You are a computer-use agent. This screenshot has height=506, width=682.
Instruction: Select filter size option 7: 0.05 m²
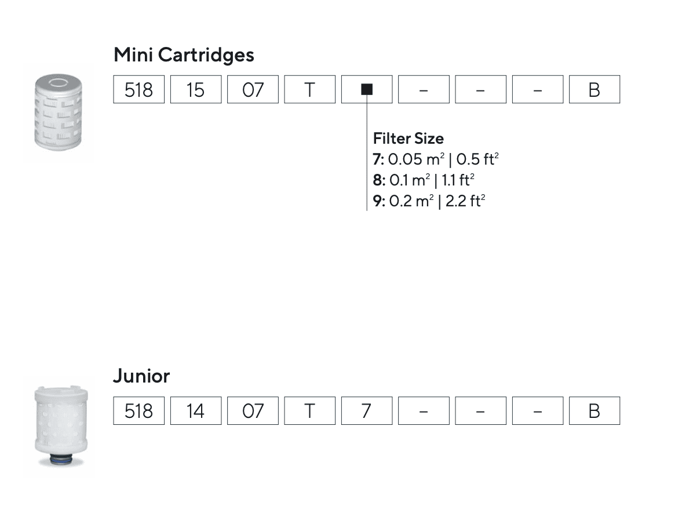435,159
